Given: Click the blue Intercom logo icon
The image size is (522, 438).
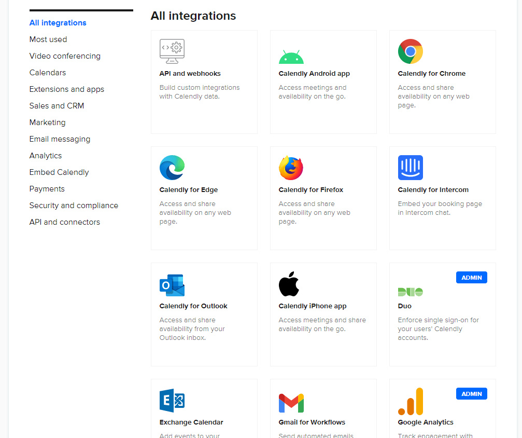Looking at the screenshot, I should click(410, 168).
